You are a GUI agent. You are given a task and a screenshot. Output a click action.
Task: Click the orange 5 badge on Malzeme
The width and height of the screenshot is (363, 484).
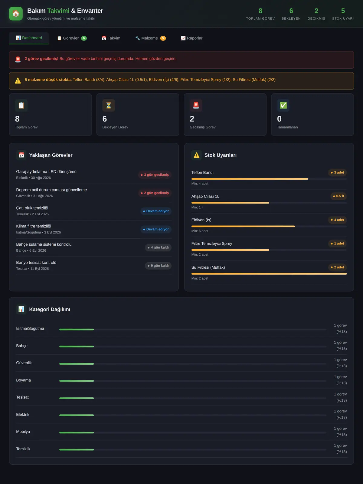[163, 38]
